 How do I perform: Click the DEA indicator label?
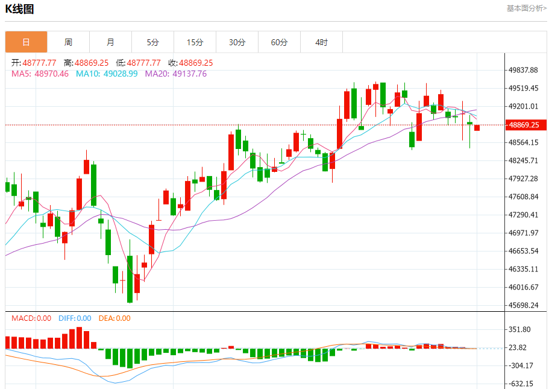[115, 318]
